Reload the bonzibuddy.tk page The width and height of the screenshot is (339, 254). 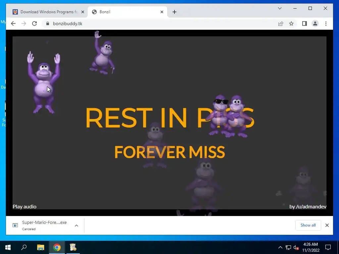pos(34,23)
